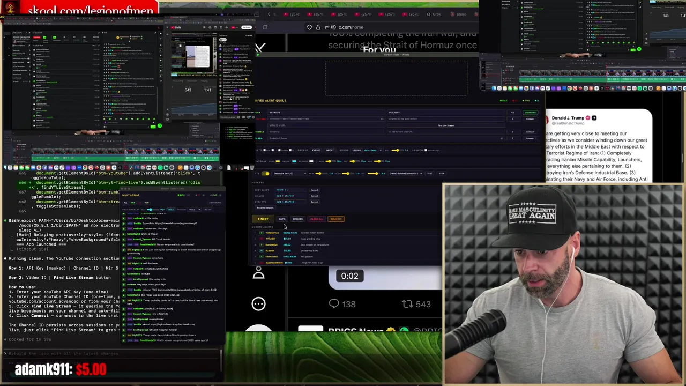
Task: Check the Launch start-on-login checkbox
Action: click(x=426, y=150)
